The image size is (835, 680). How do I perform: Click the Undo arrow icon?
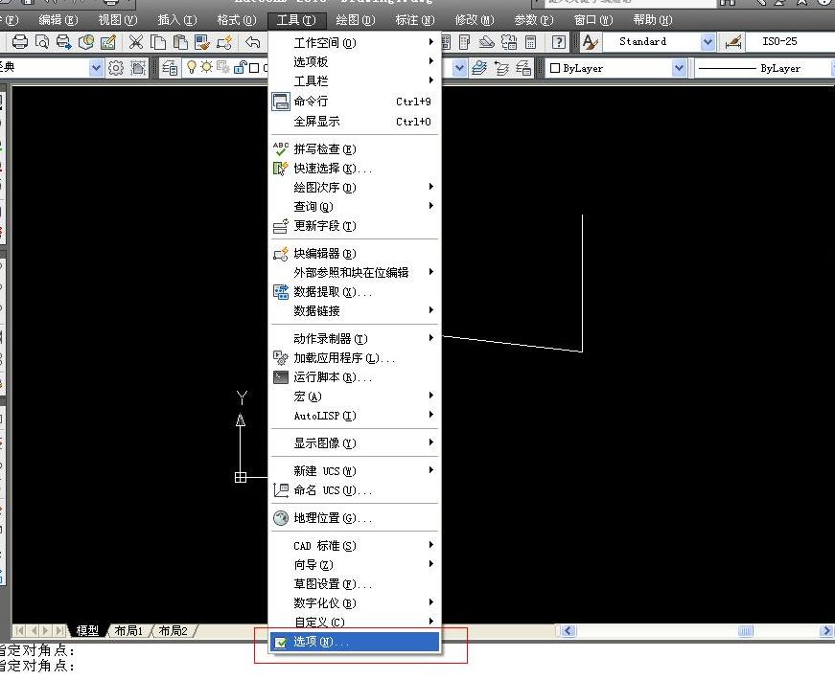click(x=253, y=41)
